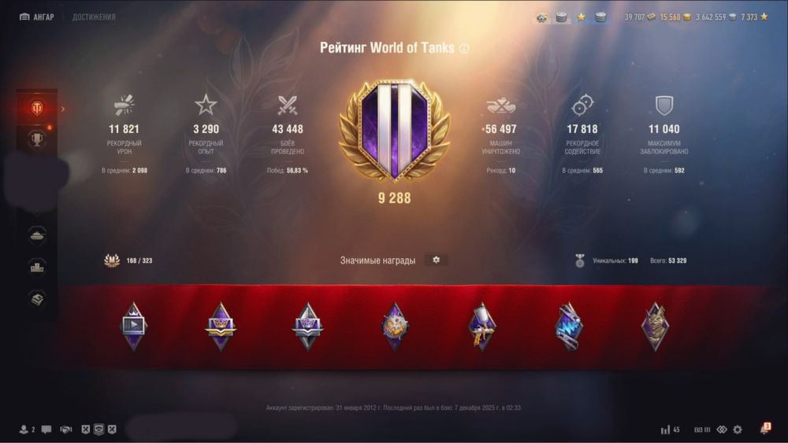
Task: Click the mastery badge 168 / 323 counter
Action: (128, 260)
